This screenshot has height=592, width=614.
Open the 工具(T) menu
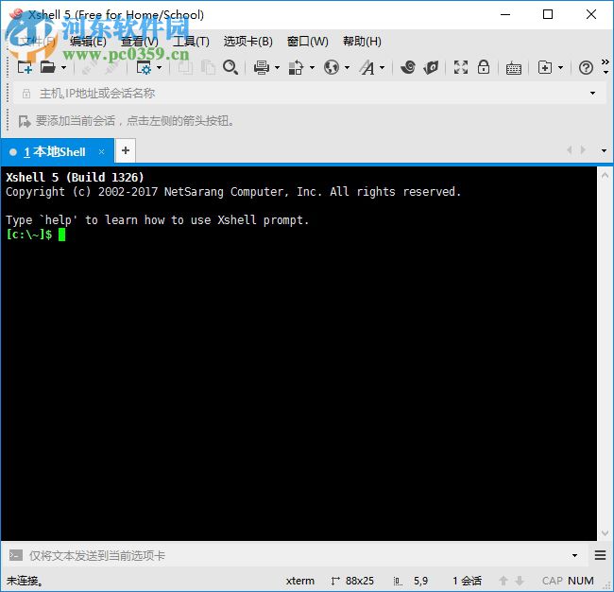click(191, 42)
